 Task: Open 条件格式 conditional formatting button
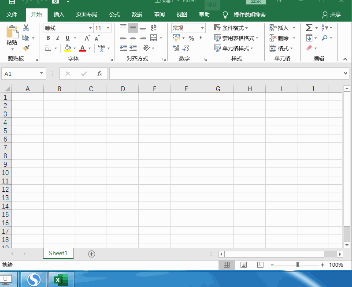232,28
